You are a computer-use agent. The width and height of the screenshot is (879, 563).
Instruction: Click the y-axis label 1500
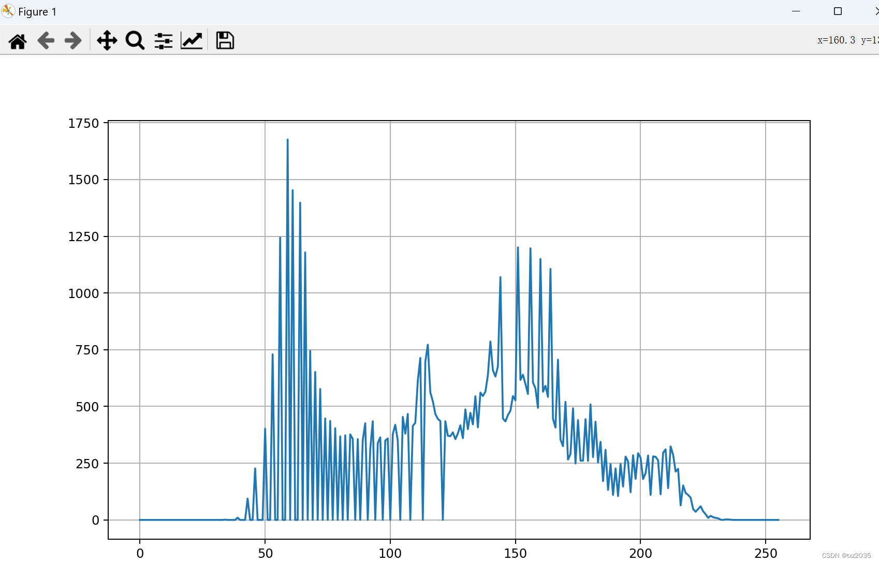(x=83, y=180)
